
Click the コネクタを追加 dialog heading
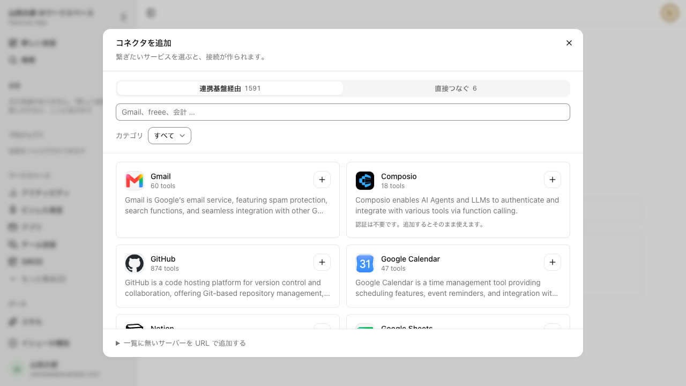[x=144, y=43]
